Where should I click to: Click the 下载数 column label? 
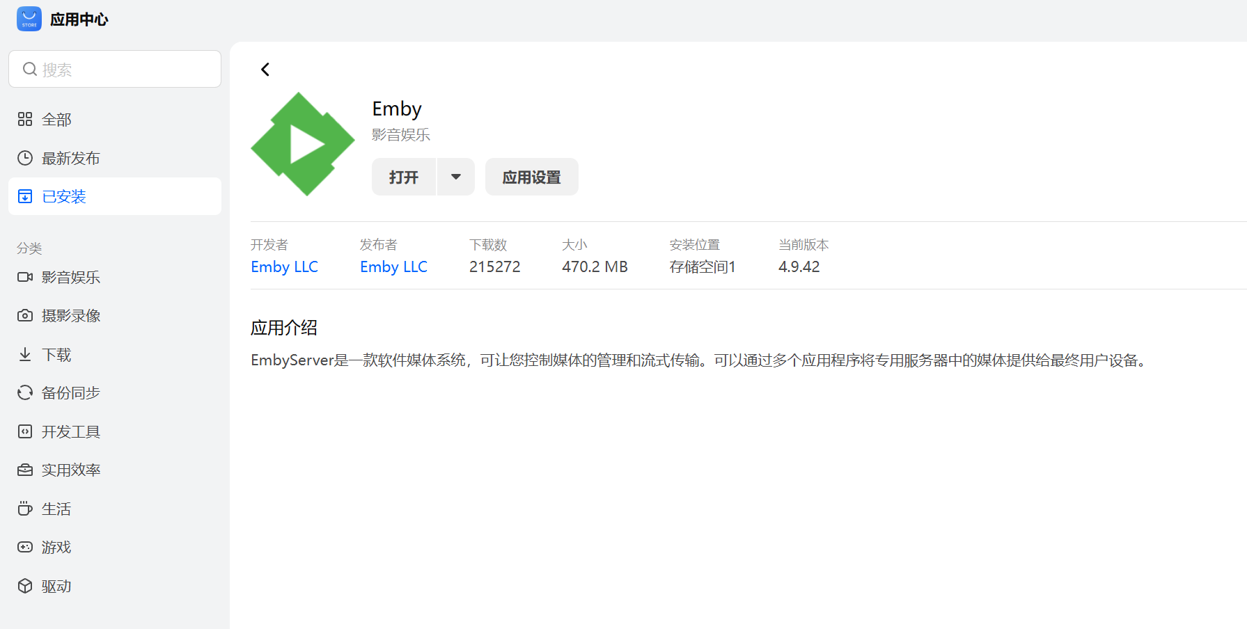tap(488, 245)
